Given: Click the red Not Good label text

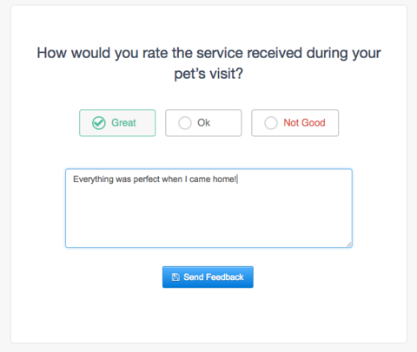Looking at the screenshot, I should (x=304, y=123).
